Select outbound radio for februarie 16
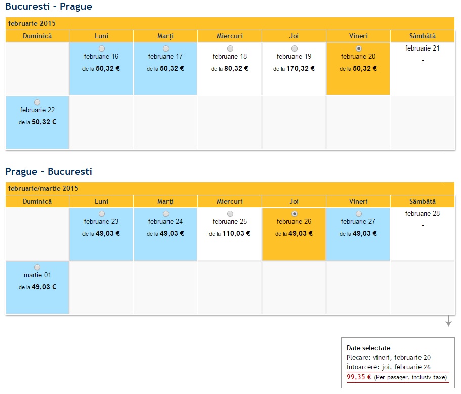The height and width of the screenshot is (394, 461). (102, 48)
